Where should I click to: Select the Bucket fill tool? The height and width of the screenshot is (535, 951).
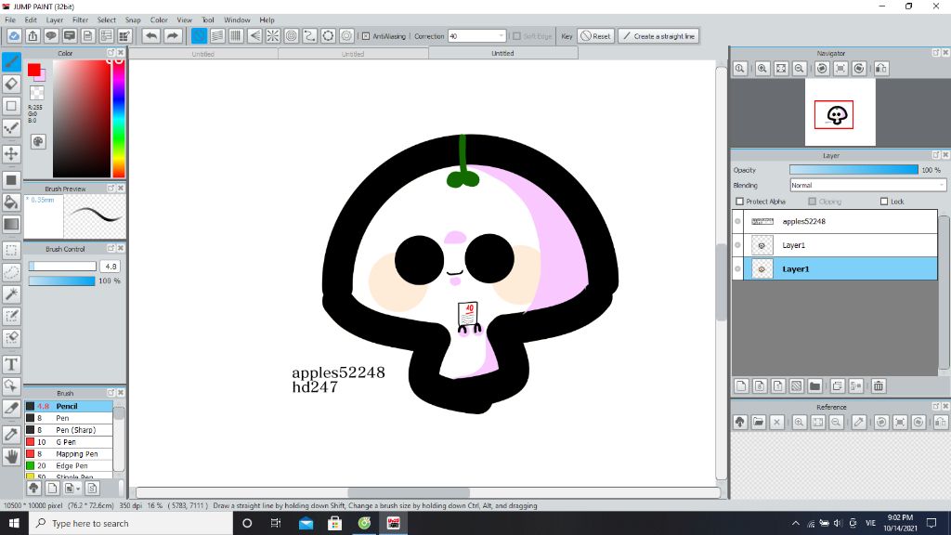coord(11,202)
